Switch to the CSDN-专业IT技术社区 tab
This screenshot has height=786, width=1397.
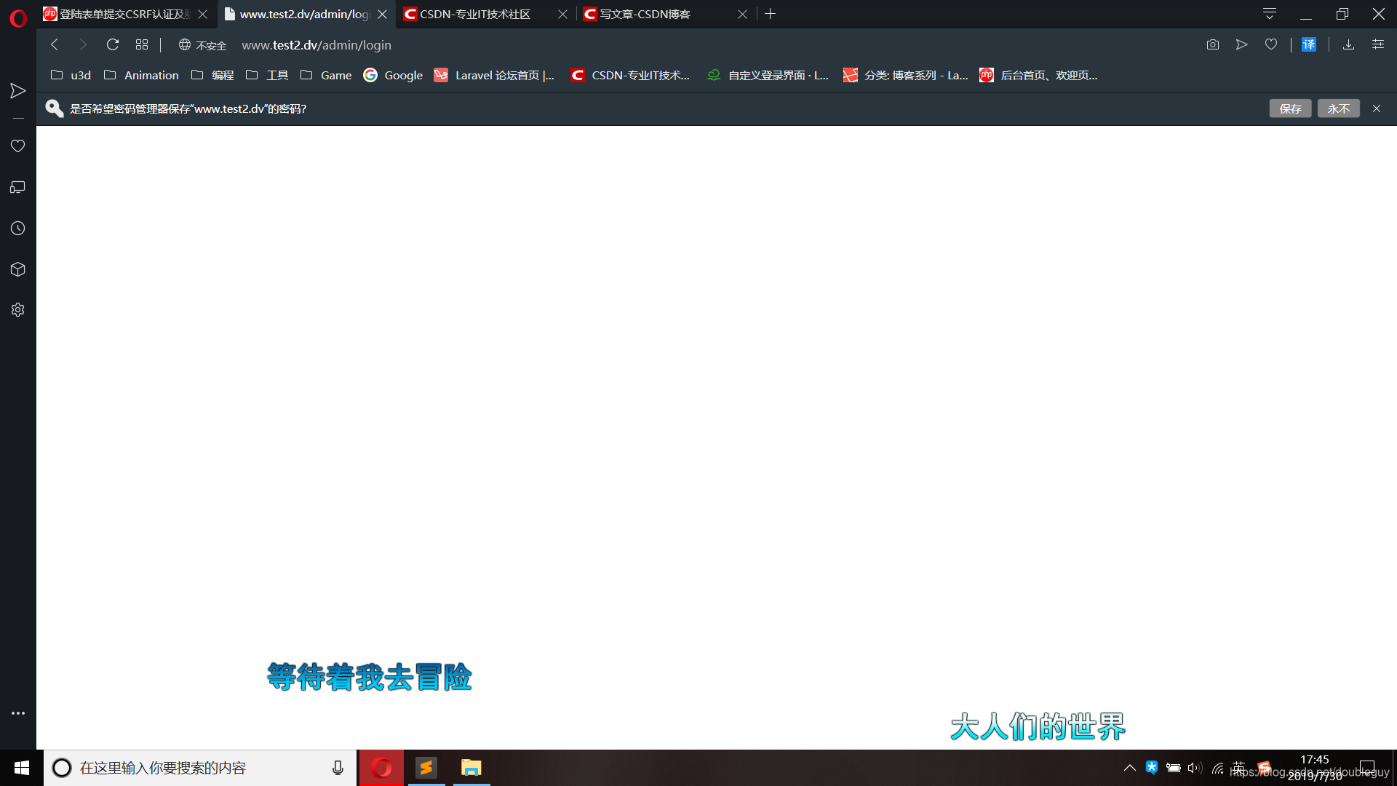475,14
